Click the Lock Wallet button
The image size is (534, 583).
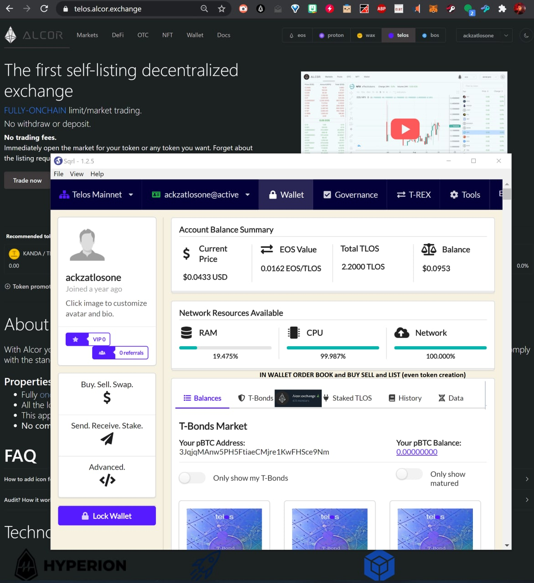click(107, 516)
